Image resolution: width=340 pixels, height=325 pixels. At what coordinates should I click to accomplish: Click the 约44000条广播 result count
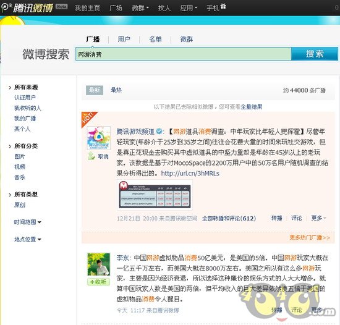304,90
